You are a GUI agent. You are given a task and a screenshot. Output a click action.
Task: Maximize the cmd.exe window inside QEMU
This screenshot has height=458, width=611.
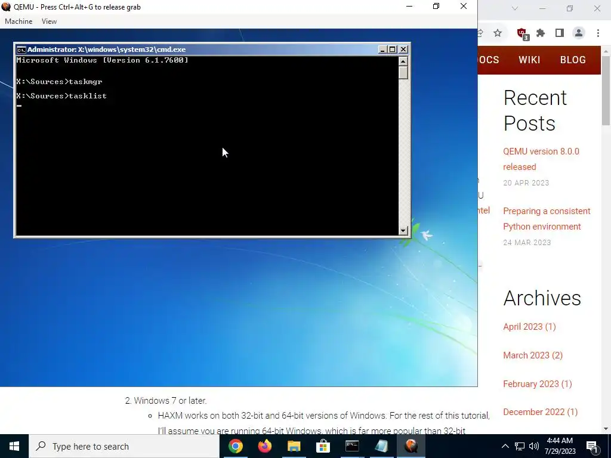click(393, 49)
